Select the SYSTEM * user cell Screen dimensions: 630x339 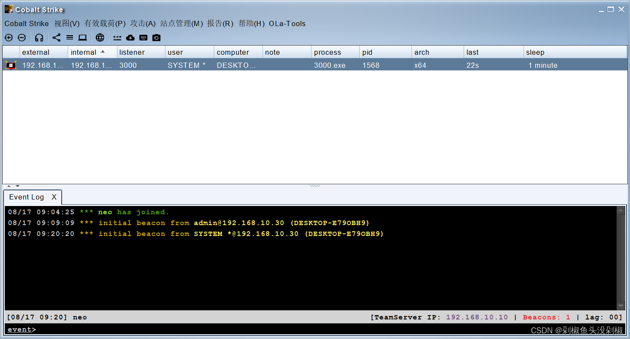(x=189, y=65)
